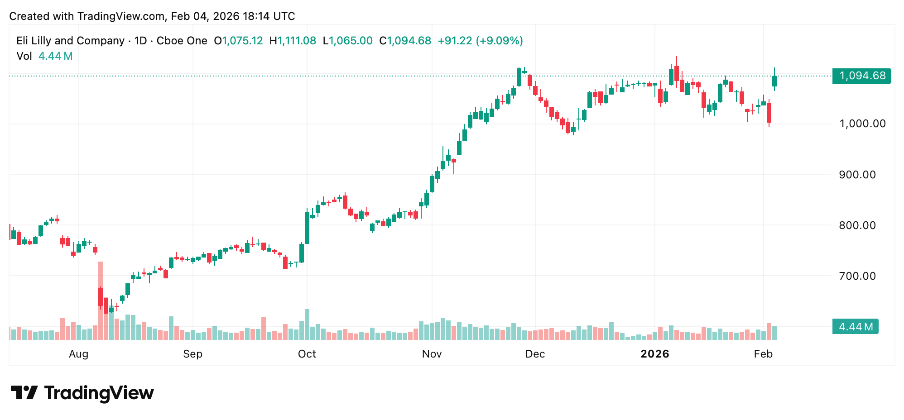Click the Feb label on time axis
The height and width of the screenshot is (420, 904).
763,354
